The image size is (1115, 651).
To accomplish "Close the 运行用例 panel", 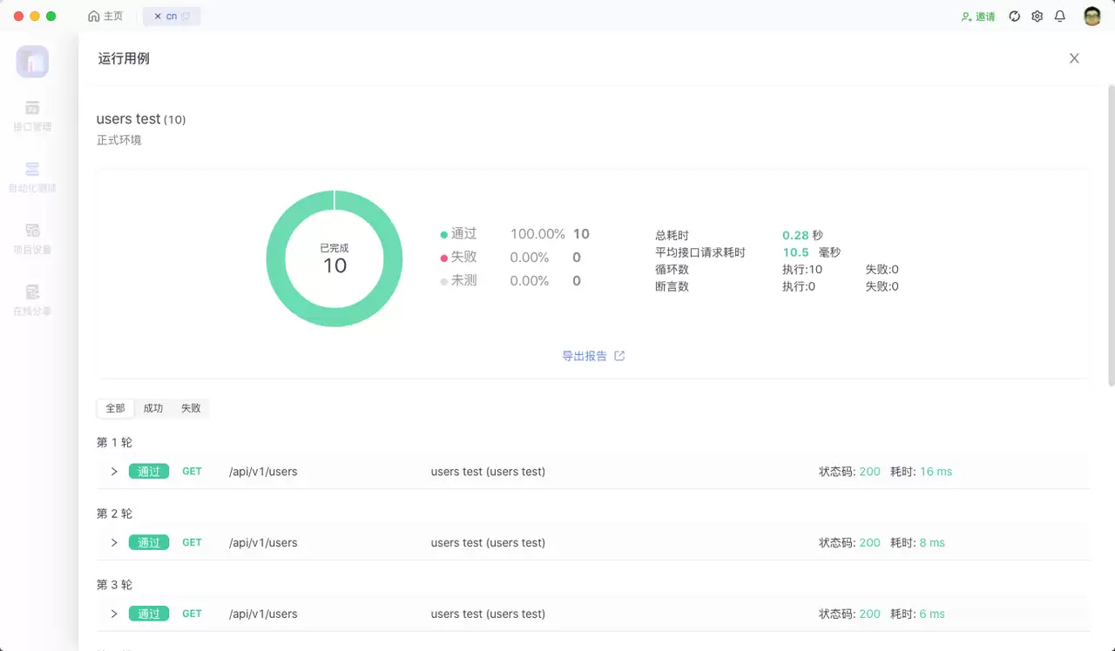I will [x=1074, y=58].
